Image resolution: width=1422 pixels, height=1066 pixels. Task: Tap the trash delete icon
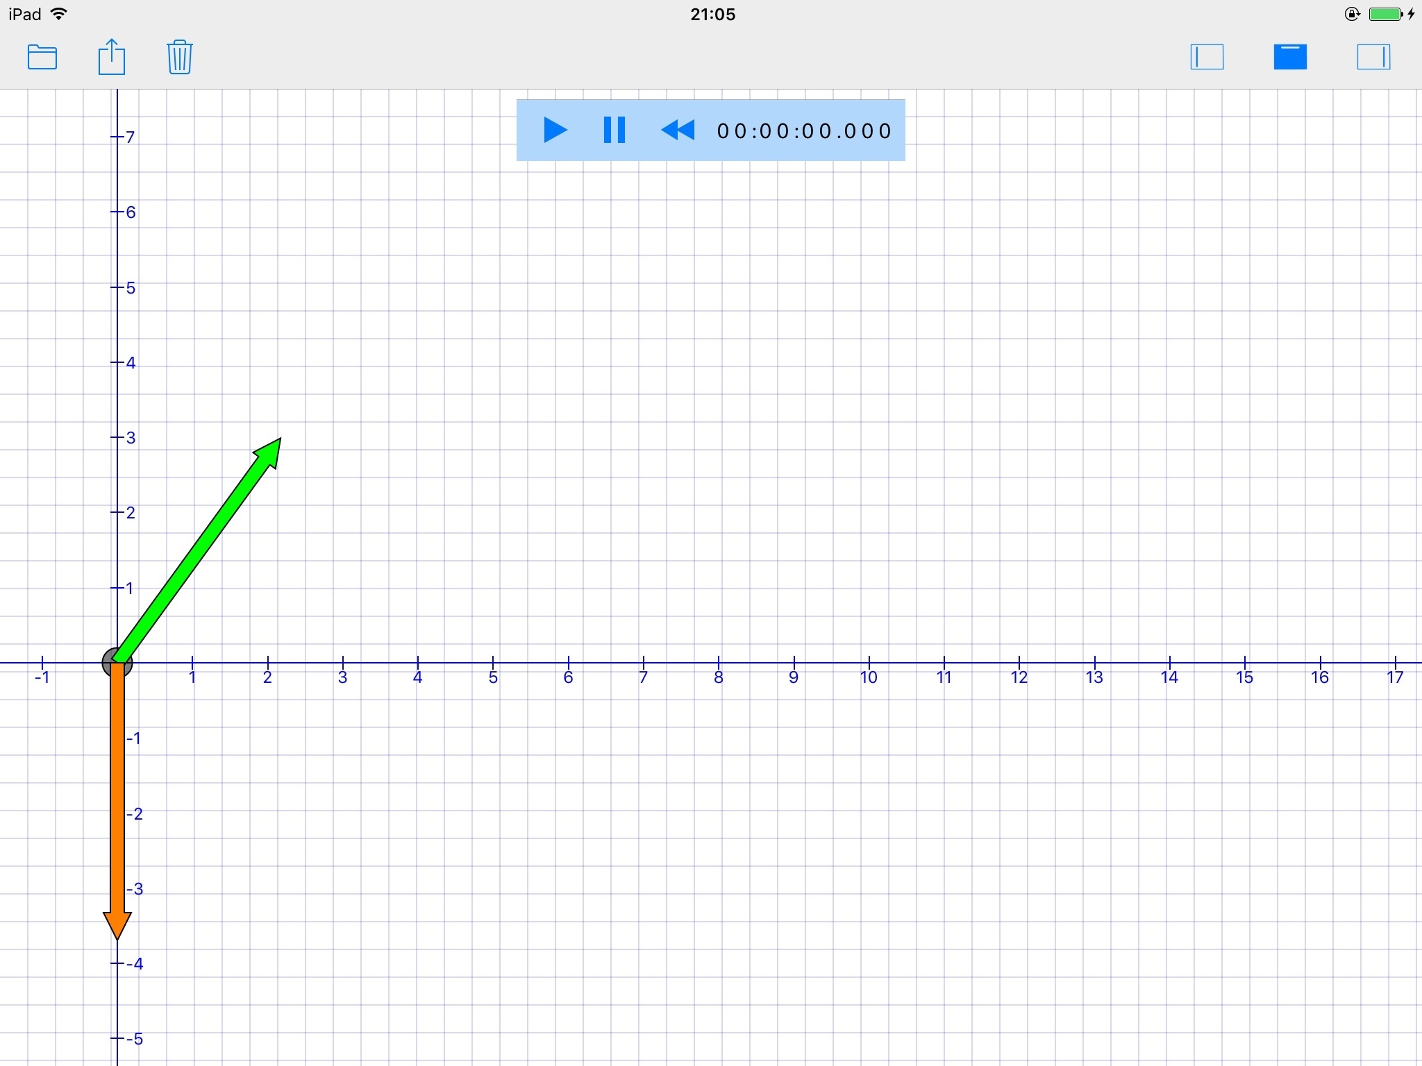point(179,57)
